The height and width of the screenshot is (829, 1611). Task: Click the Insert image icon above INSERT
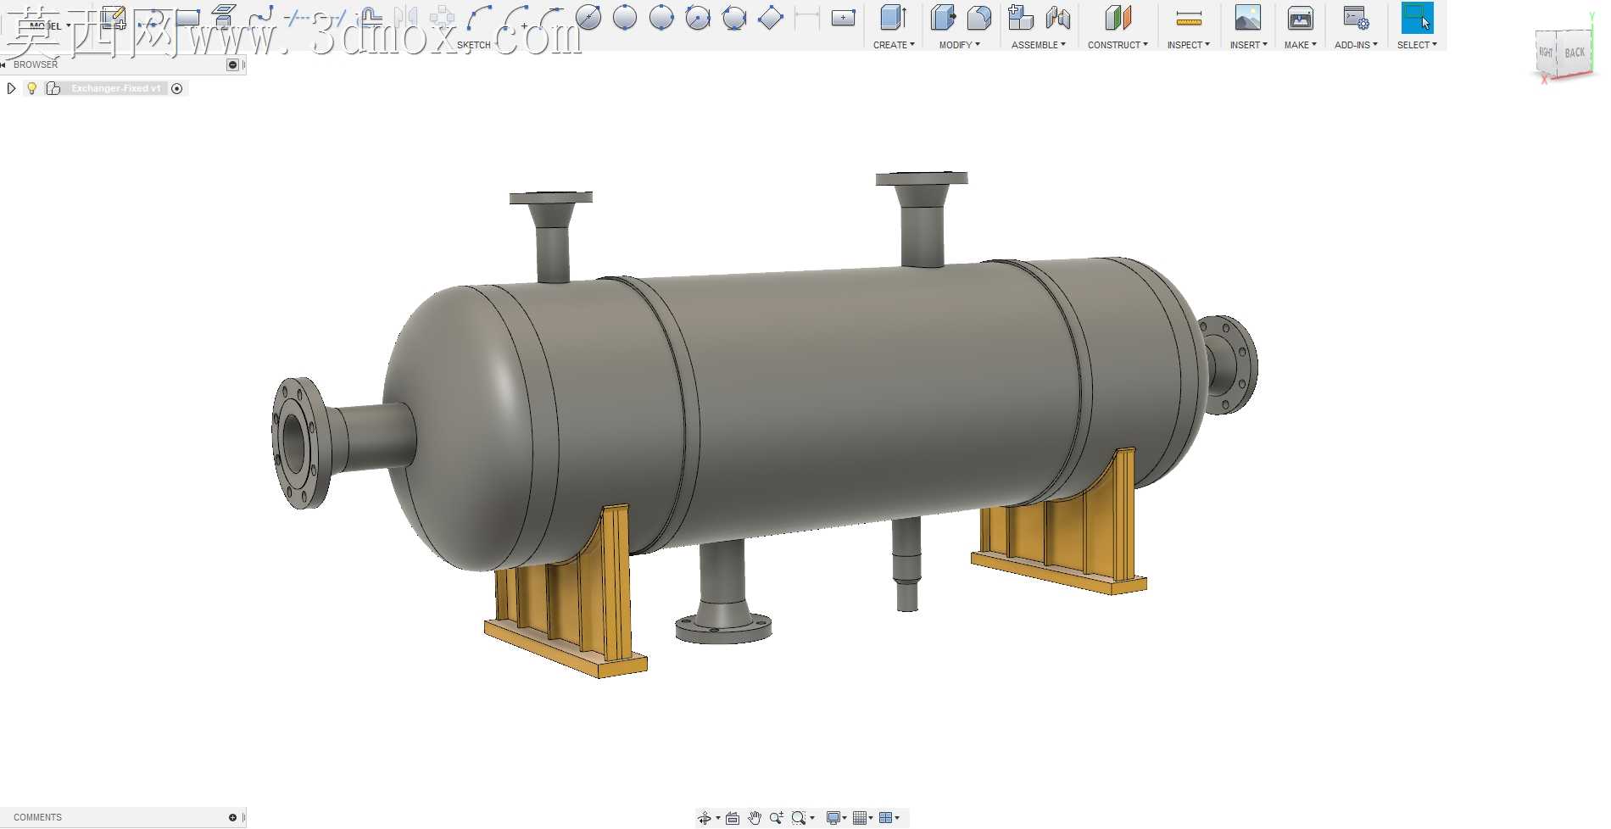click(1247, 18)
